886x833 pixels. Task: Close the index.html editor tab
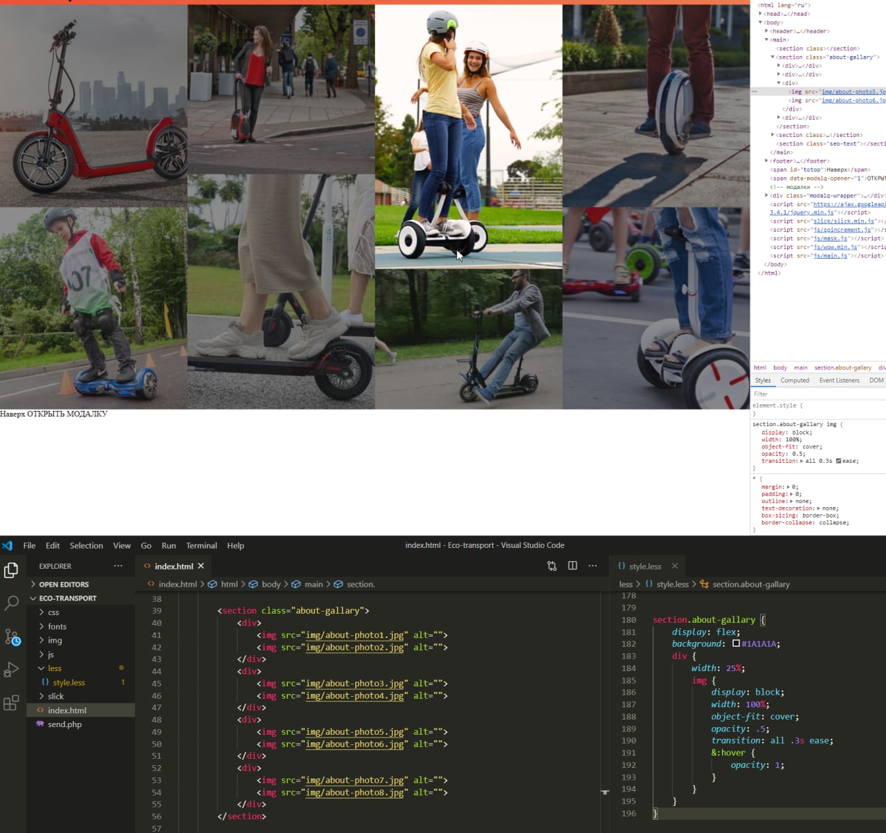coord(201,566)
